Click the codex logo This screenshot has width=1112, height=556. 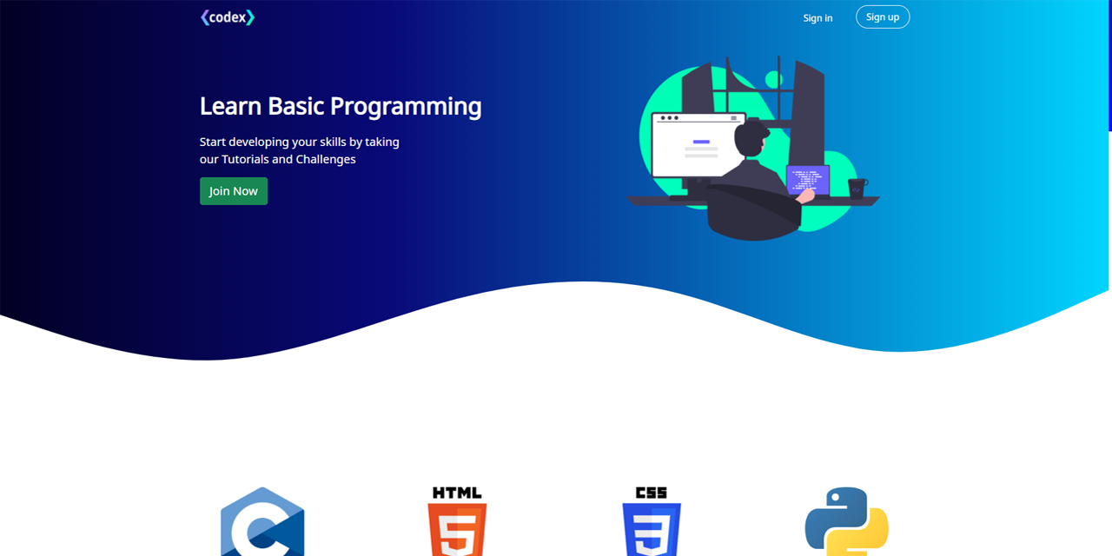(x=228, y=17)
